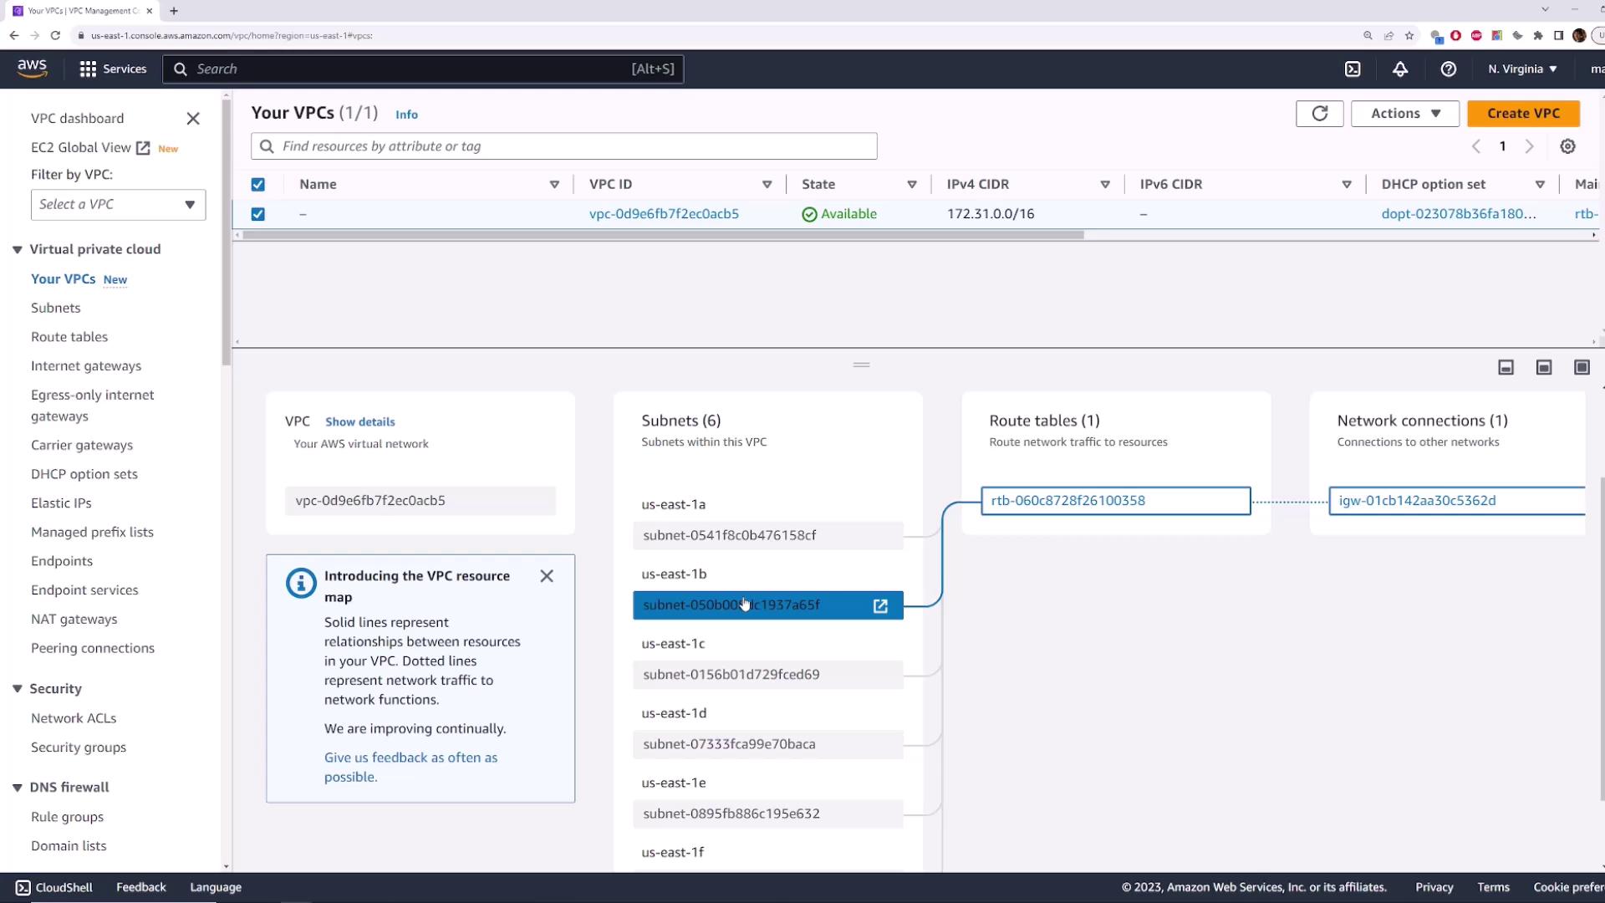Screen dimensions: 1605x903
Task: Uncheck the vpc-0d9e6fb7f2ec0acb5 row checkbox
Action: (x=258, y=214)
